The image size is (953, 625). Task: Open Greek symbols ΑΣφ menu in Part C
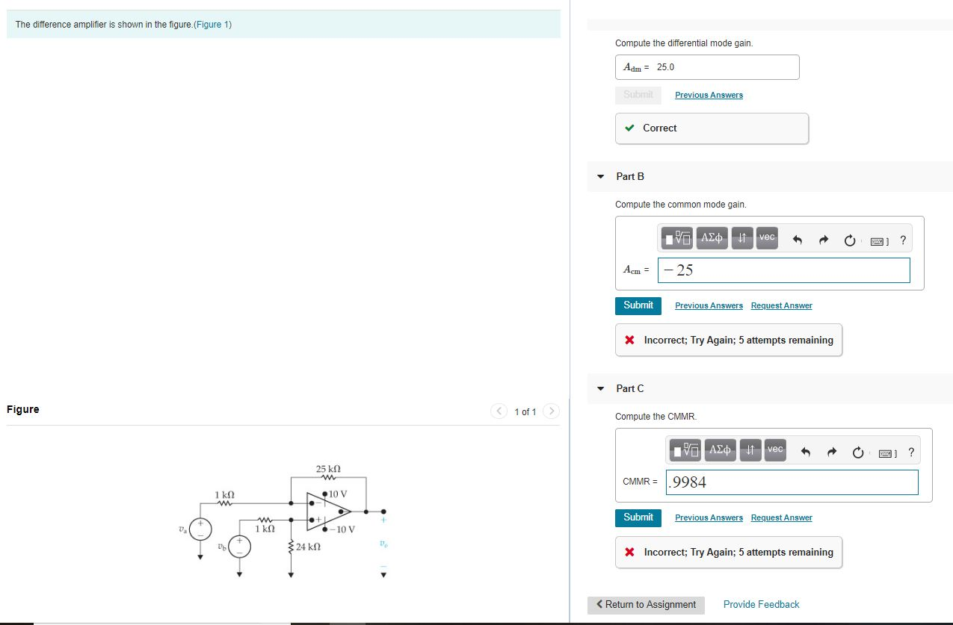point(721,450)
